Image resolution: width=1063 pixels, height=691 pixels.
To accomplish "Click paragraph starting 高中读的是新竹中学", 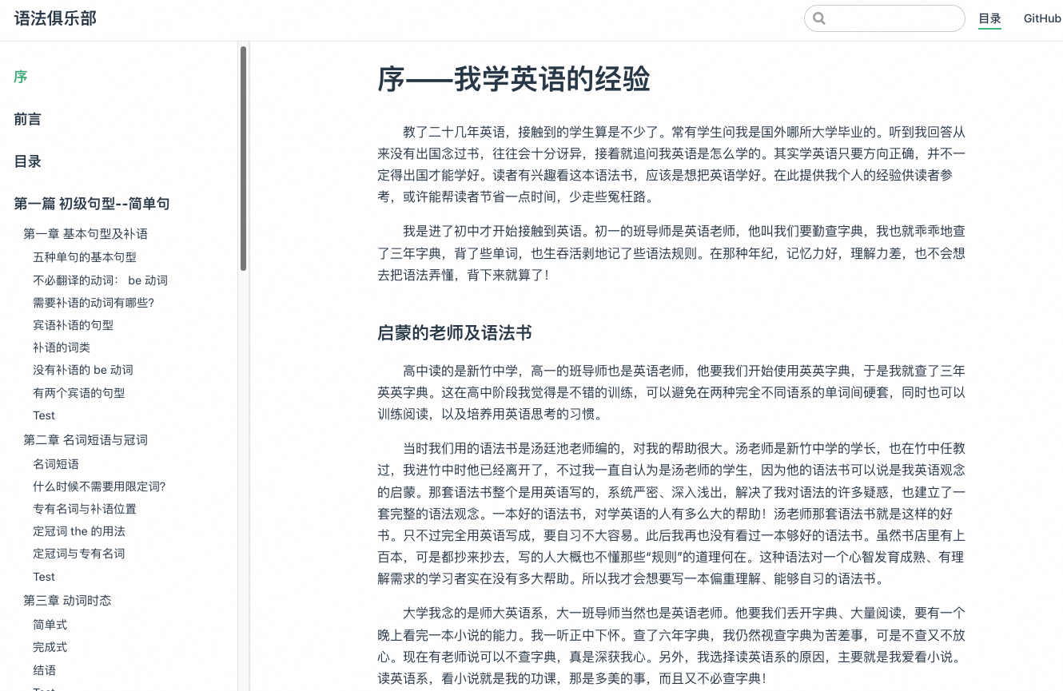I will (x=671, y=392).
